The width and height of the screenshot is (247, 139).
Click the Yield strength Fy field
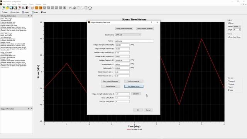[x=122, y=68]
